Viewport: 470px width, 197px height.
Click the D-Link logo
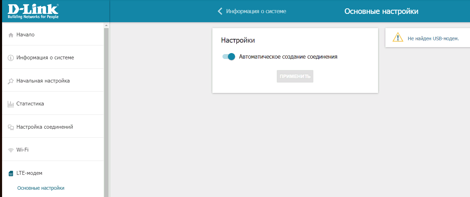[33, 11]
